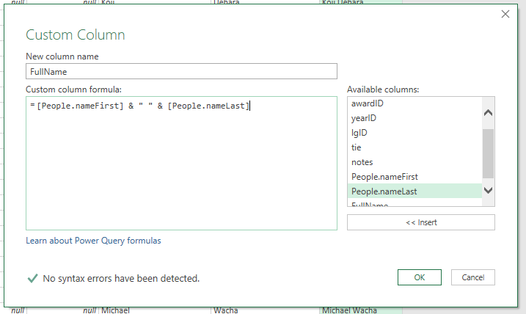
Task: Close the Custom Column dialog
Action: (x=505, y=14)
